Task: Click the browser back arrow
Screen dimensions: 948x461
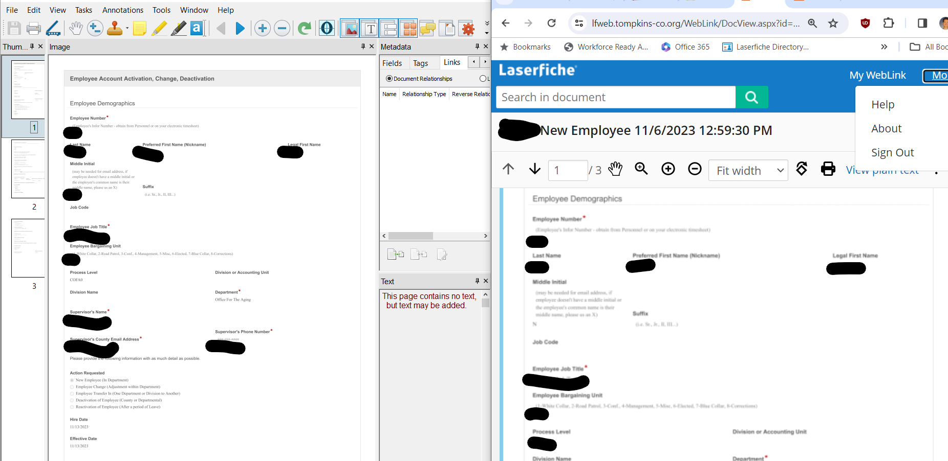Action: pyautogui.click(x=506, y=23)
